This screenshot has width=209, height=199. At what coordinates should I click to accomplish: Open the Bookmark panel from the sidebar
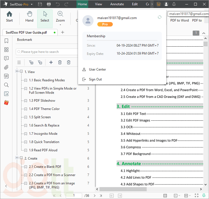click(x=6, y=41)
